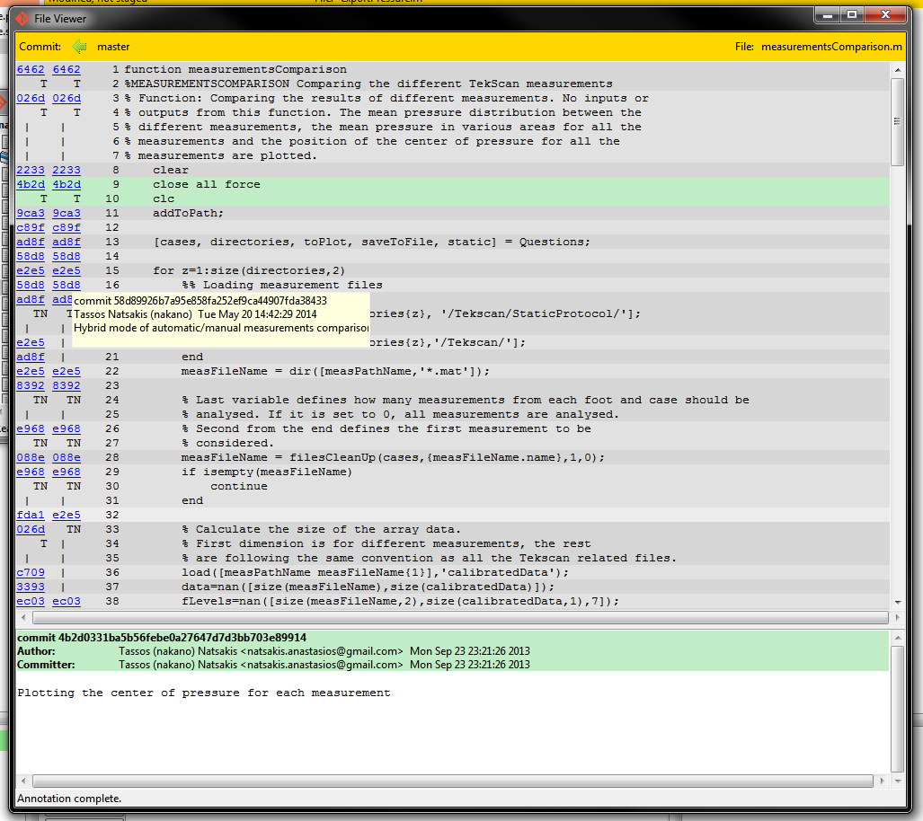Image resolution: width=923 pixels, height=821 pixels.
Task: Click the line calling filesCleanUp
Action: tap(393, 457)
